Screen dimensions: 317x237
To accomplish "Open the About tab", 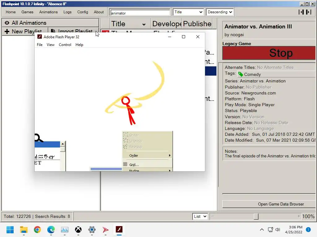I will click(99, 12).
